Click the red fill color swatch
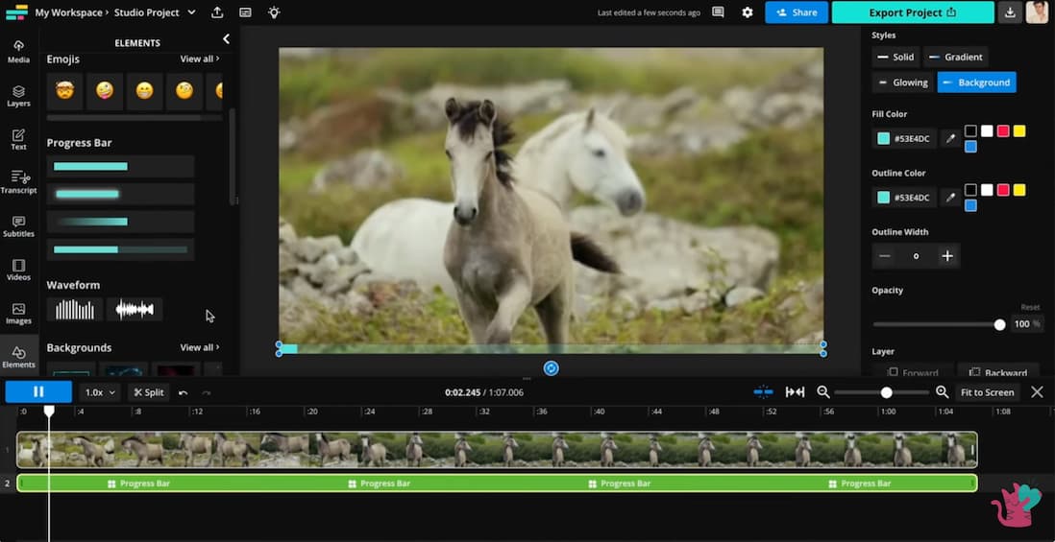 (x=1003, y=131)
